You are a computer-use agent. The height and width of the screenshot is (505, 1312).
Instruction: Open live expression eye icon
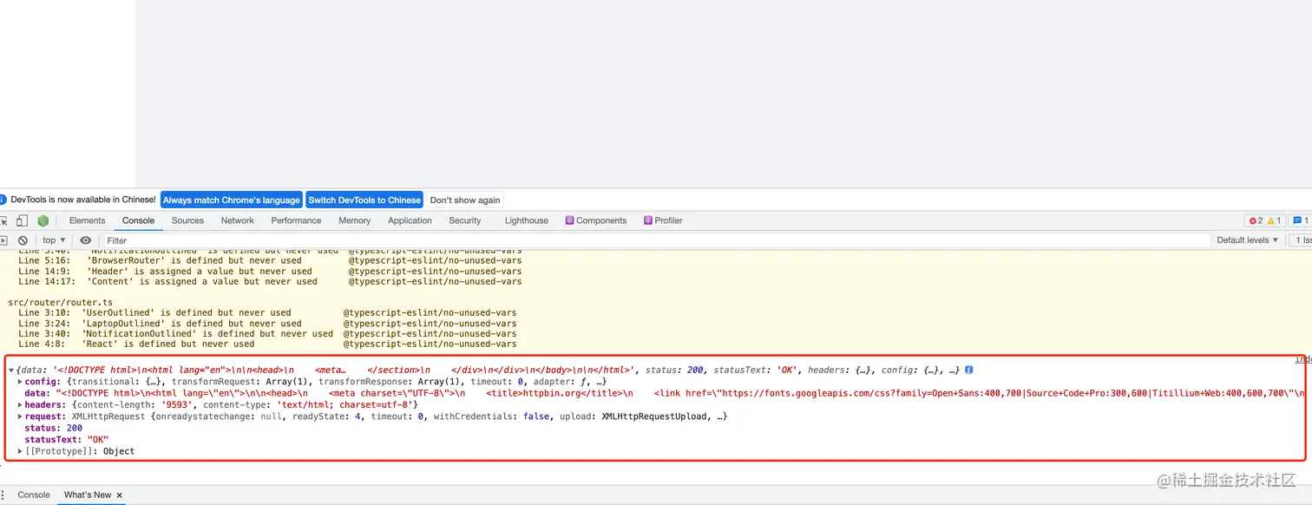[85, 240]
